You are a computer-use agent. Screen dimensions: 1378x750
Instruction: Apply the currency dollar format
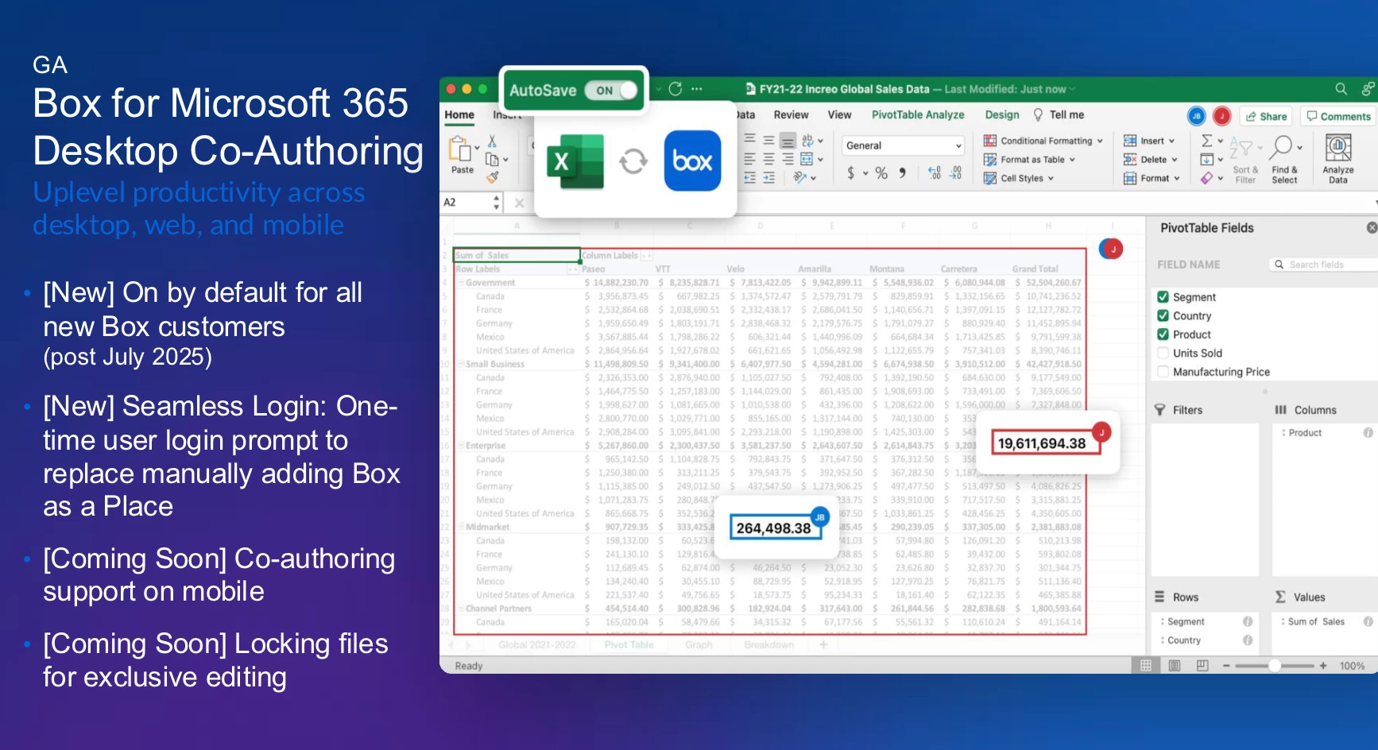pos(850,172)
